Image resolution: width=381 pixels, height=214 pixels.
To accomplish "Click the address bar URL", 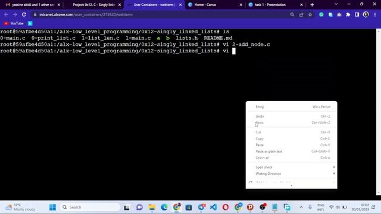I will pyautogui.click(x=86, y=14).
